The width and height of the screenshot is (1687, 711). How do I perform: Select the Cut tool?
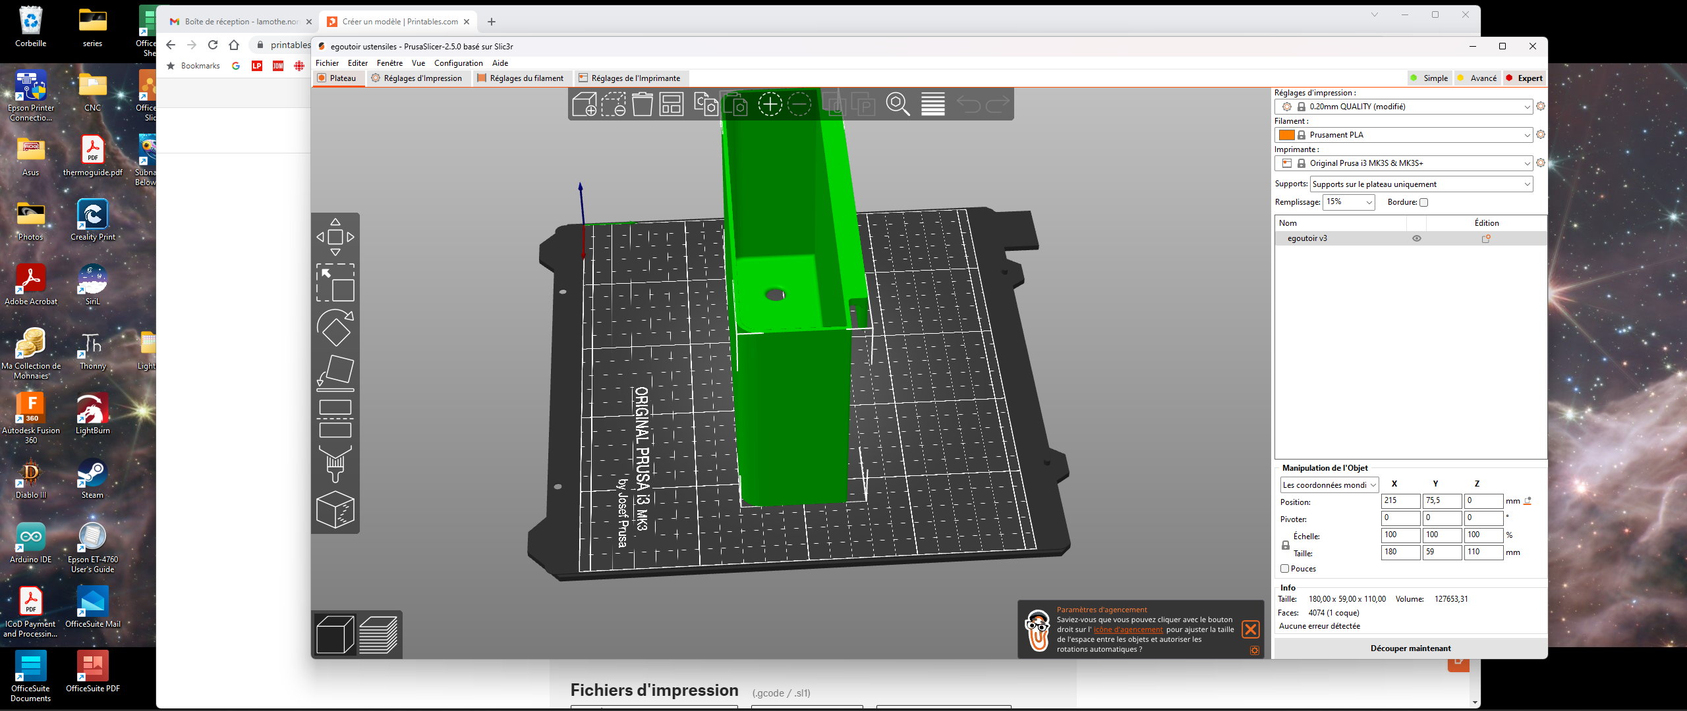coord(335,419)
